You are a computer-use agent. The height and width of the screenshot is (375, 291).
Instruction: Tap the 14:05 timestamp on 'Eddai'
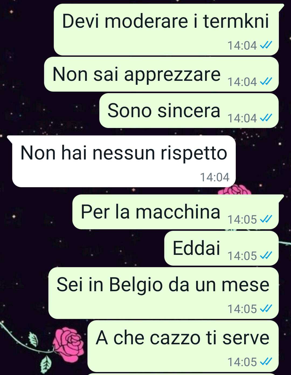[242, 256]
